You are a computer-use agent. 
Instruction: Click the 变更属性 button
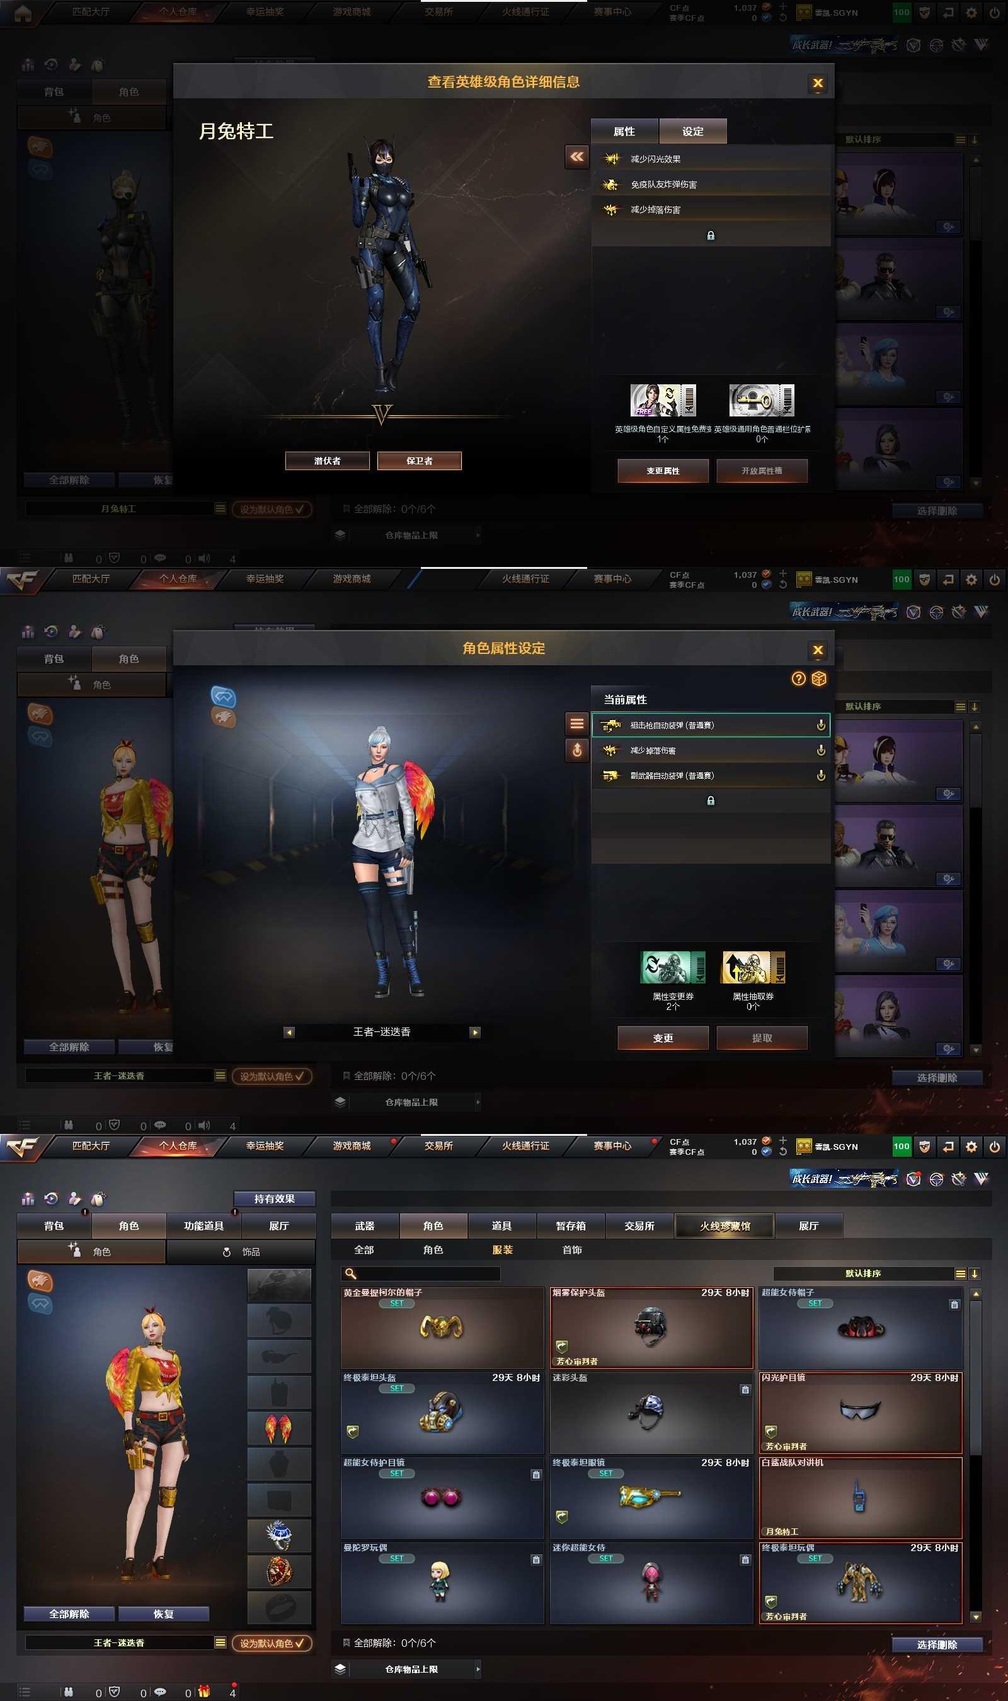[x=663, y=471]
